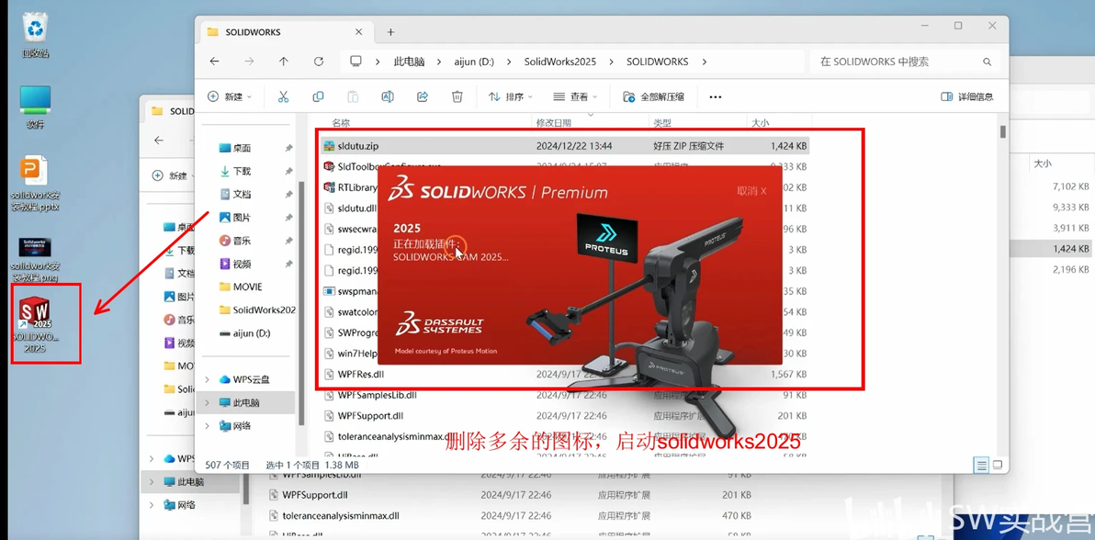Click the search magnifier in the search box
Viewport: 1095px width, 540px height.
(987, 62)
